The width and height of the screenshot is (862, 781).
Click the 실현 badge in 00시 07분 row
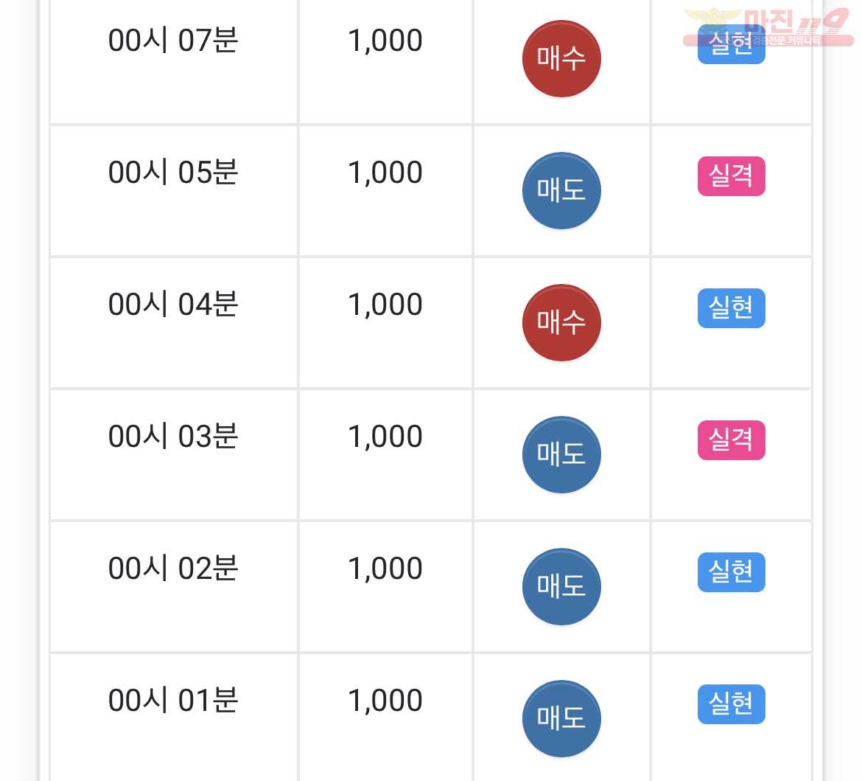[731, 44]
